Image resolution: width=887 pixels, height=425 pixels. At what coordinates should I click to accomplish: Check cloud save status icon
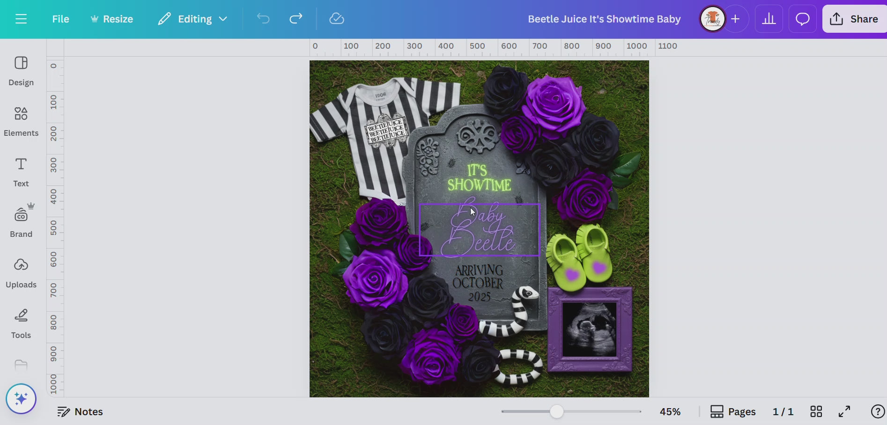[x=337, y=19]
